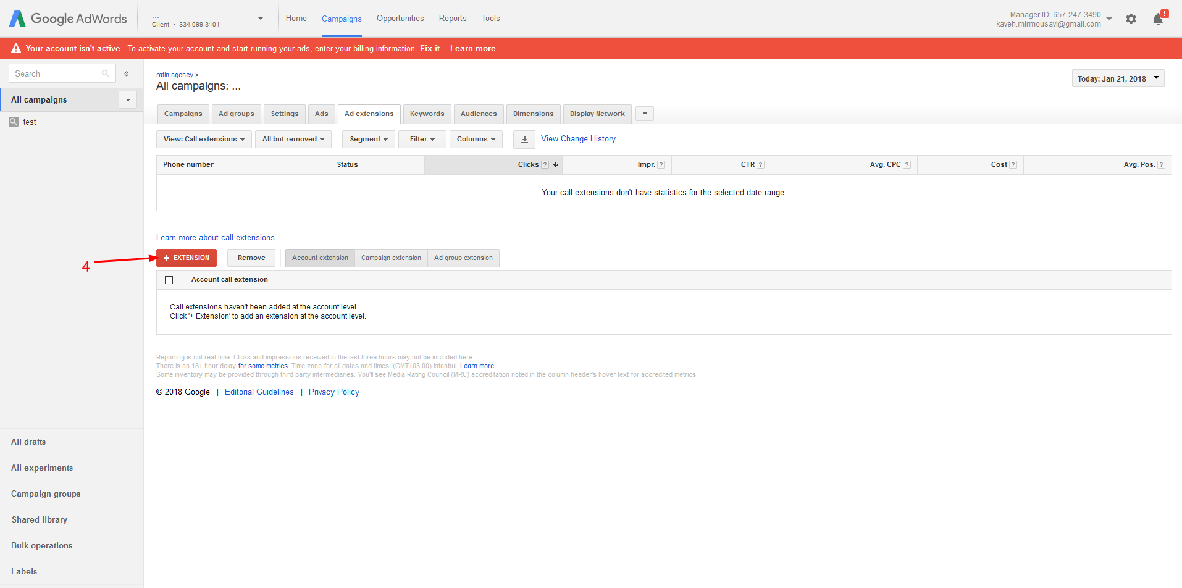This screenshot has width=1182, height=588.
Task: Open Shared library in sidebar
Action: pos(40,520)
